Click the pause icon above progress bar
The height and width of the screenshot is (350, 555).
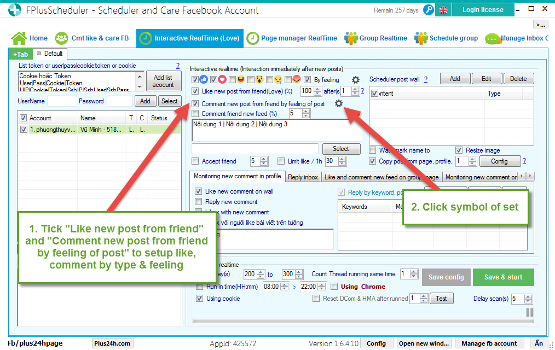(x=529, y=312)
